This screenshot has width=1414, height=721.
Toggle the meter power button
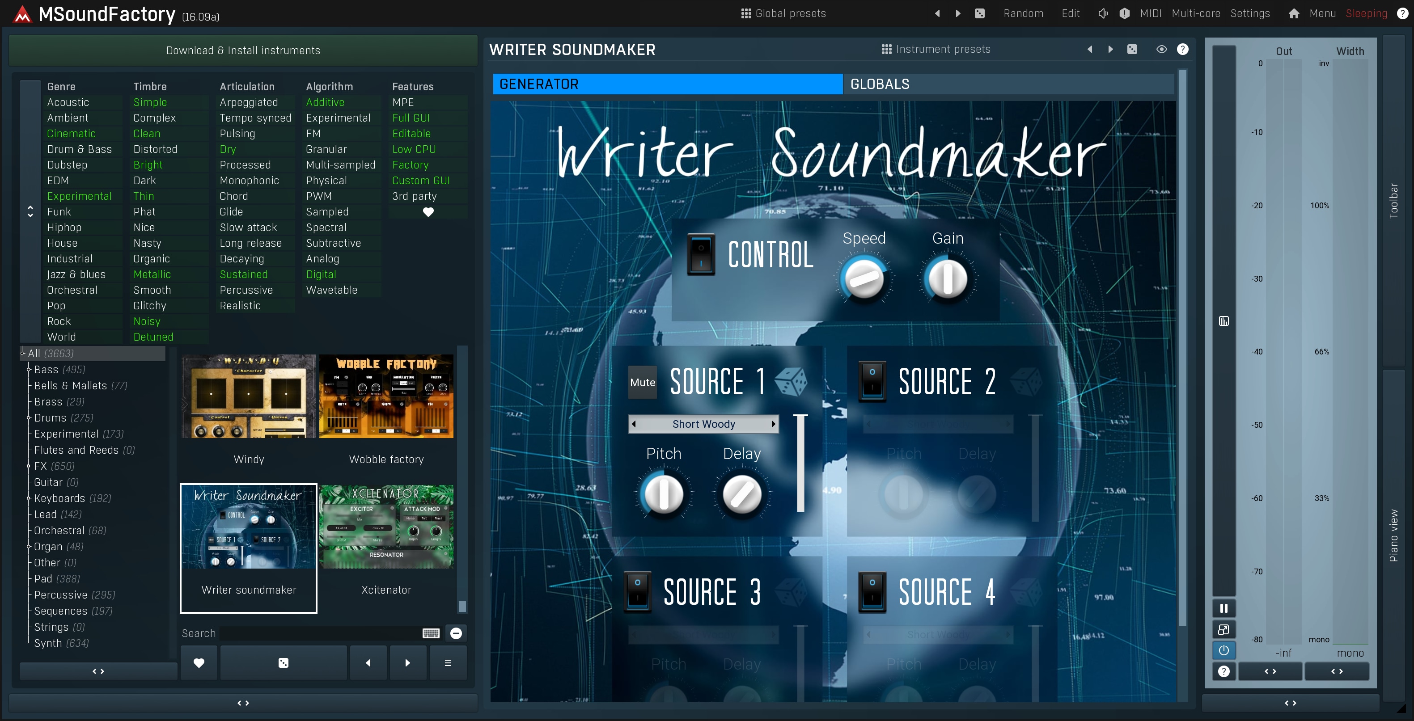tap(1223, 650)
